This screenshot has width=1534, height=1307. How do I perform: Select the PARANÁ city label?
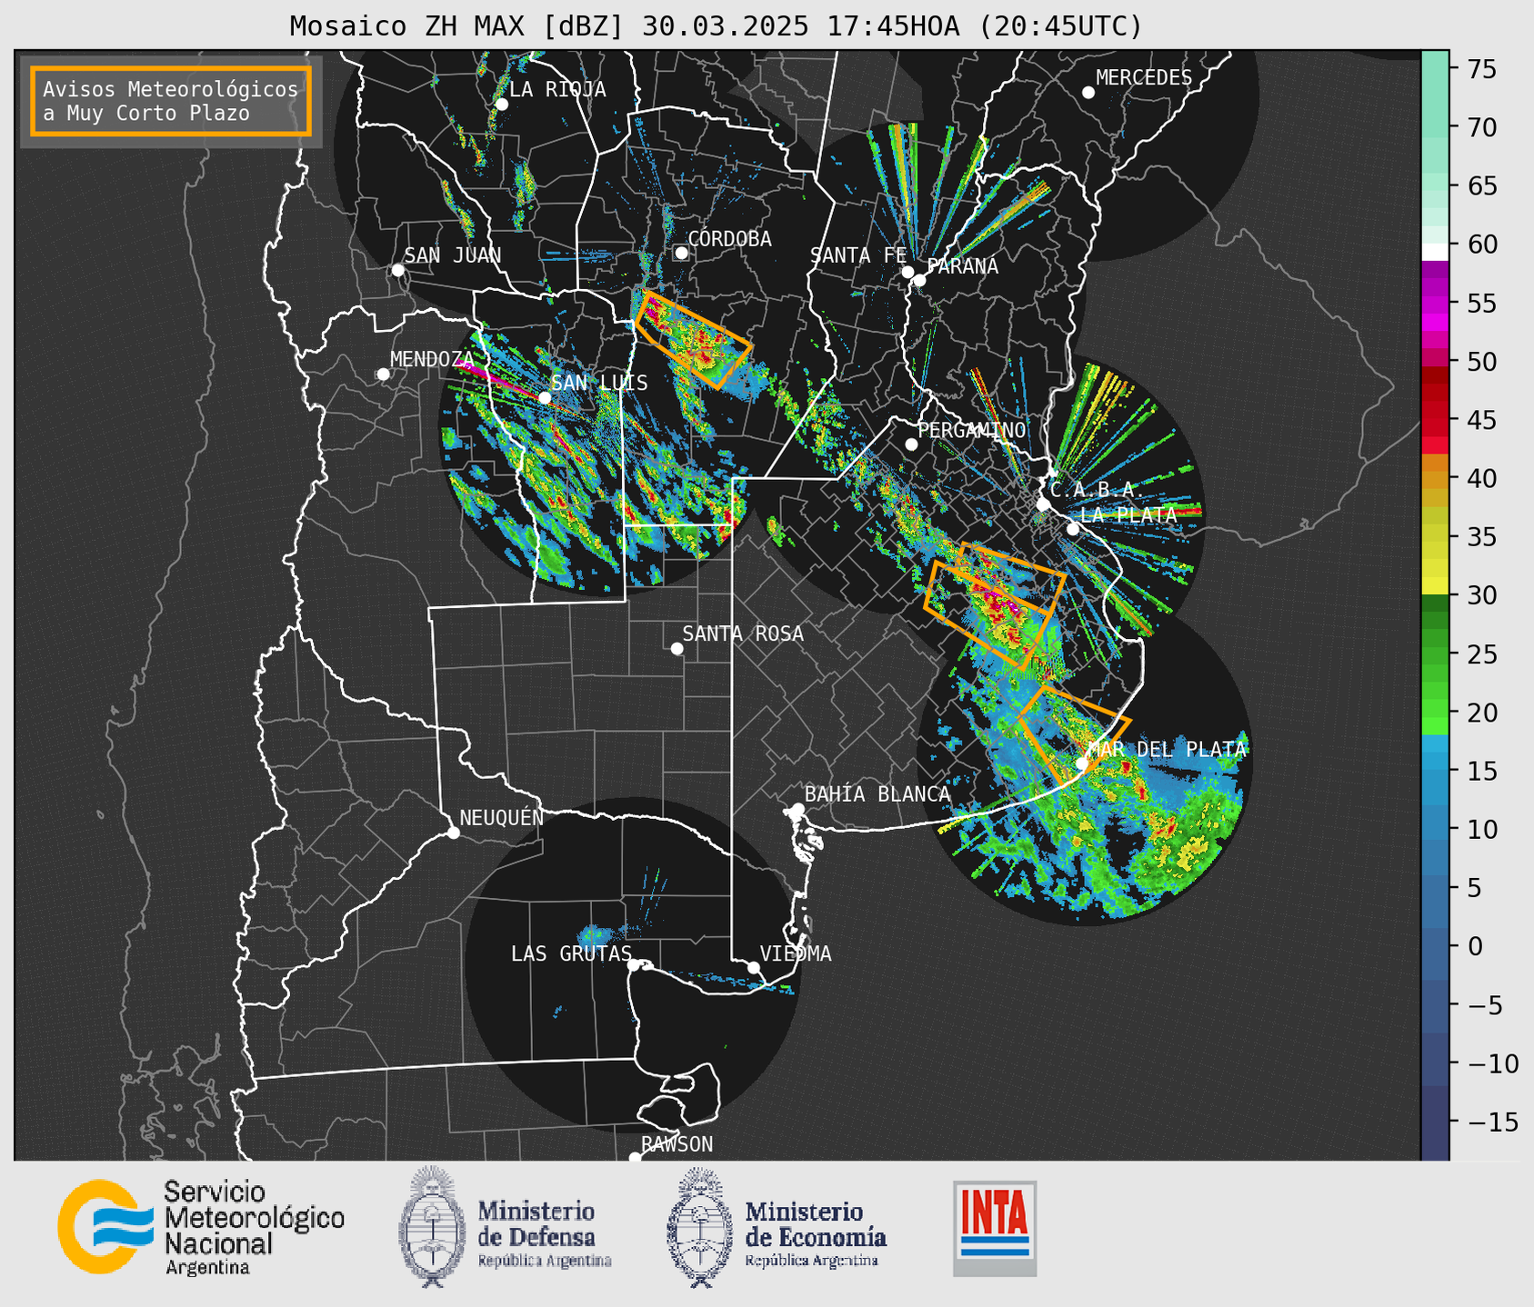(962, 266)
